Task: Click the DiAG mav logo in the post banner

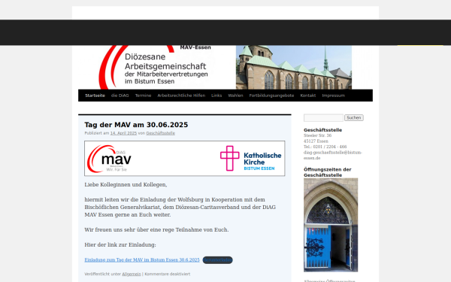Action: pos(109,159)
